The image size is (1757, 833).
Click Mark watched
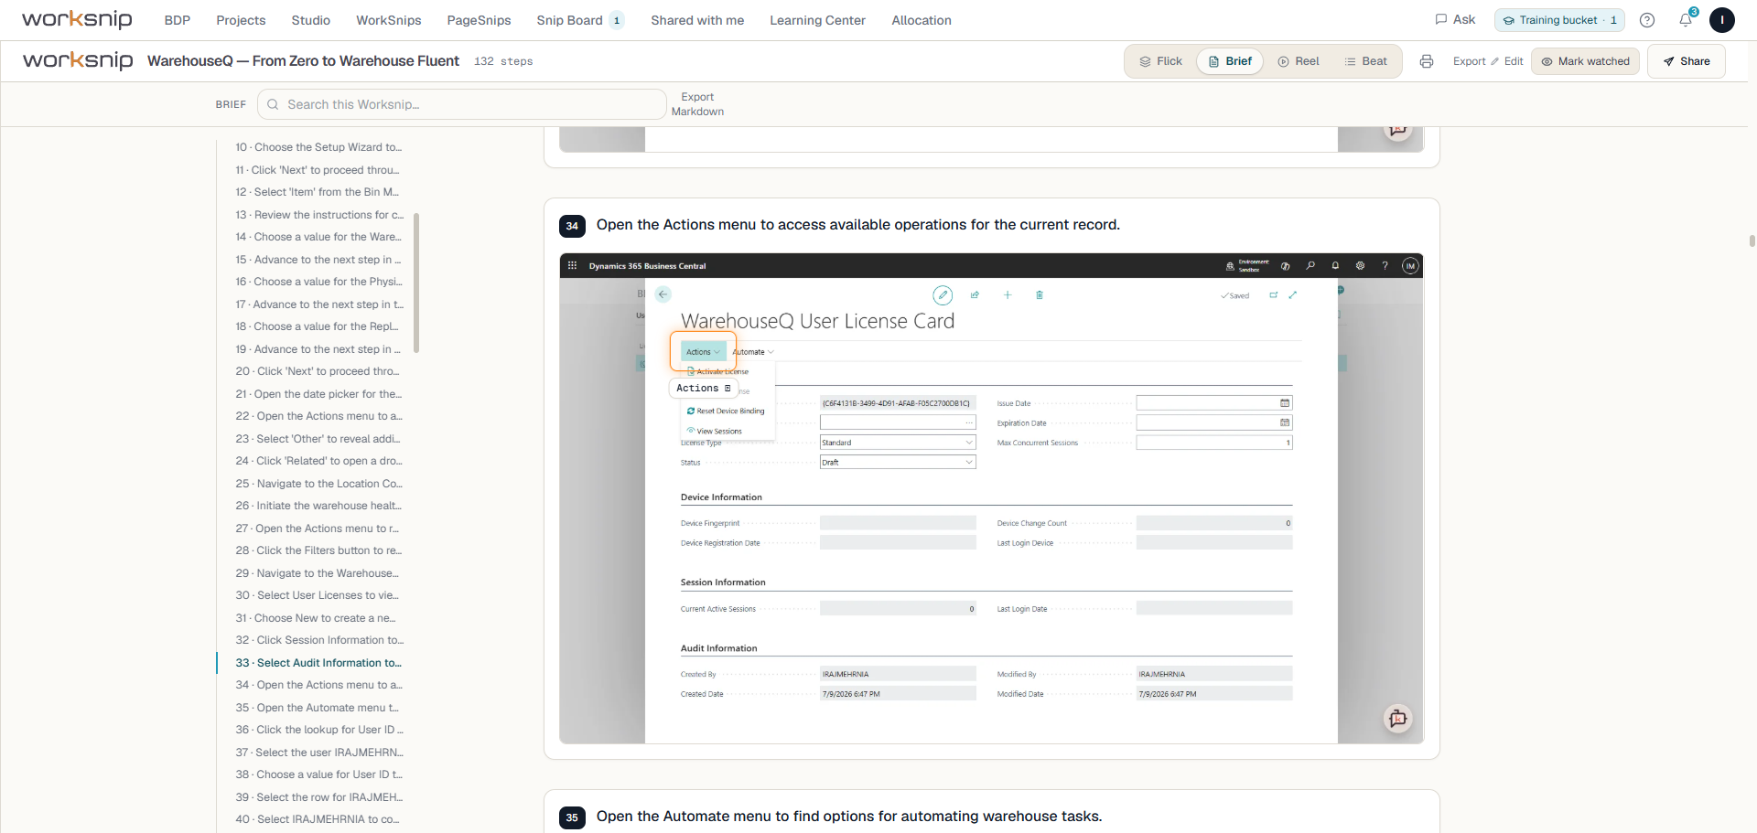click(1585, 61)
